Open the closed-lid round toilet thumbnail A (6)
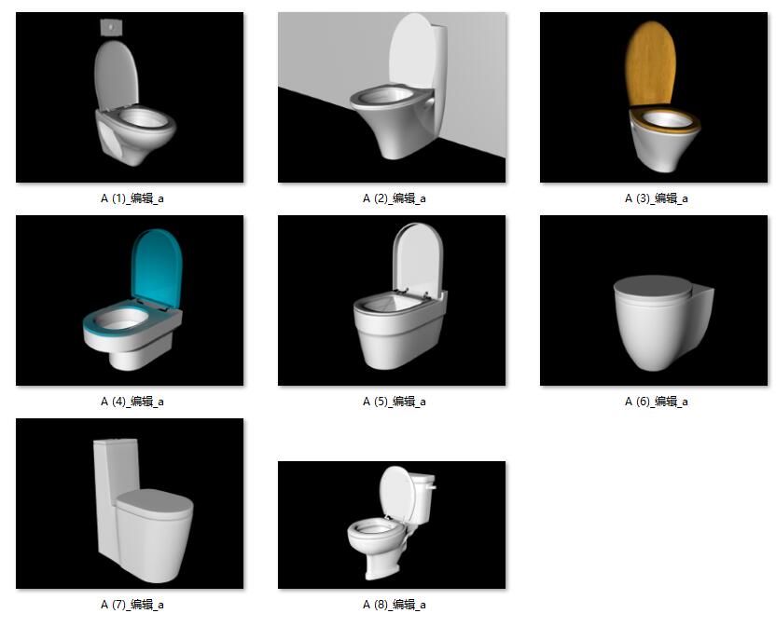The image size is (776, 627). [x=654, y=300]
